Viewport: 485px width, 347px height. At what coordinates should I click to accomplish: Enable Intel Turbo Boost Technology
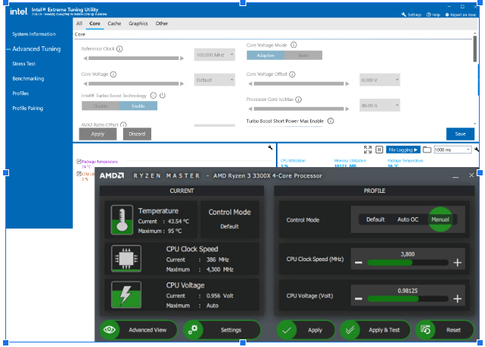point(138,106)
